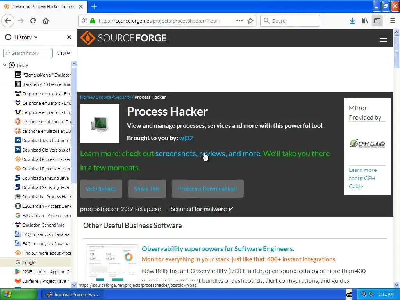Image resolution: width=400 pixels, height=300 pixels.
Task: Go to Security breadcrumb link
Action: pos(123,97)
